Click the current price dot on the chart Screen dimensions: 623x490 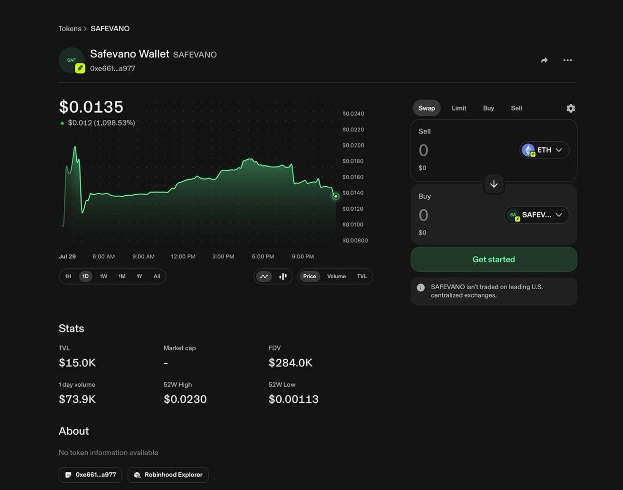(336, 196)
